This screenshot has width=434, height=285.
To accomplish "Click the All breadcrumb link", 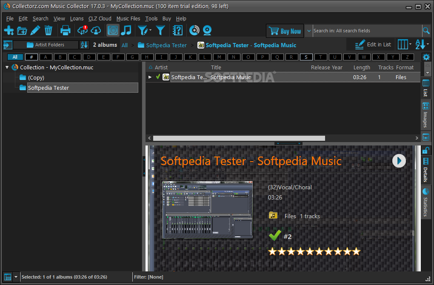I will click(x=125, y=46).
